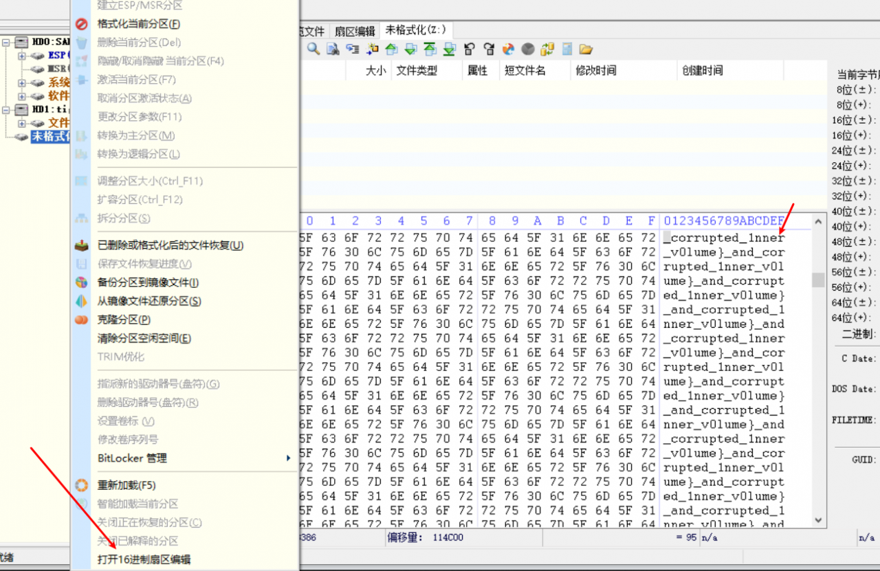Click the redo arrow icon in toolbar
Image resolution: width=880 pixels, height=571 pixels.
[489, 49]
